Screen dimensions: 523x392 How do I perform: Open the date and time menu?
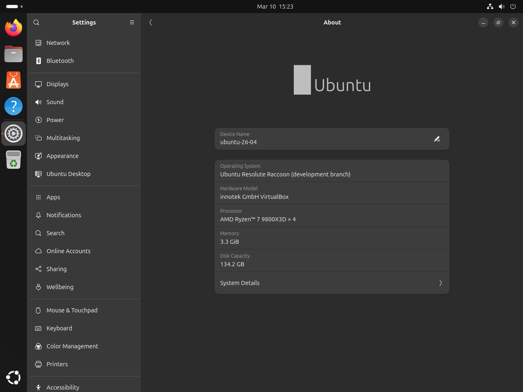tap(275, 6)
